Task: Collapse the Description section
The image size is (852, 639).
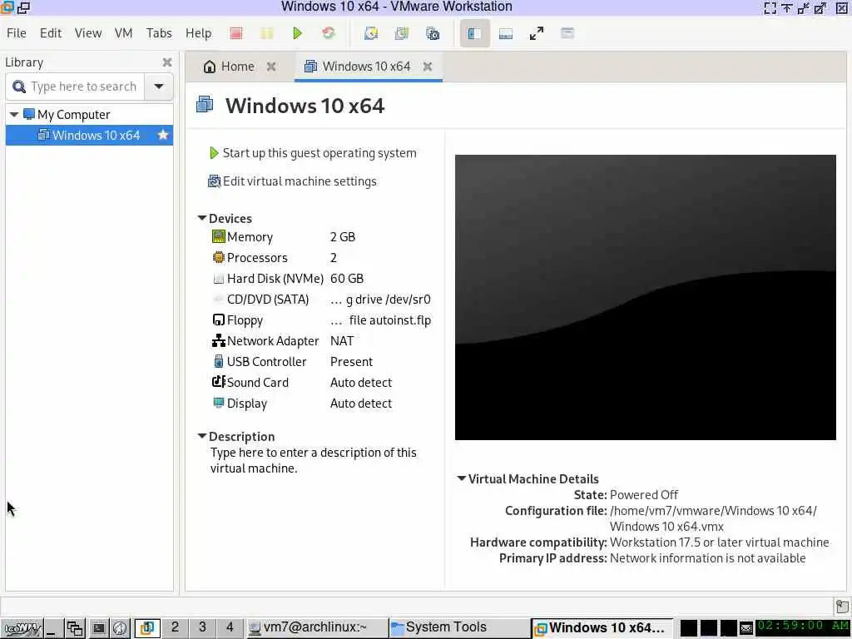Action: (x=201, y=436)
